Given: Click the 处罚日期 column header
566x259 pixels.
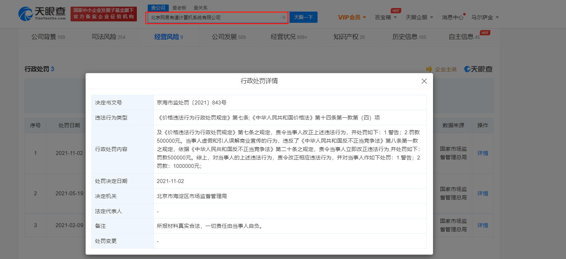Looking at the screenshot, I should click(69, 125).
